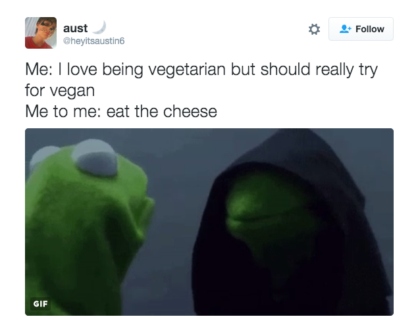Click the person-plus icon in Follow button
Screen dimensions: 418x321
point(345,29)
